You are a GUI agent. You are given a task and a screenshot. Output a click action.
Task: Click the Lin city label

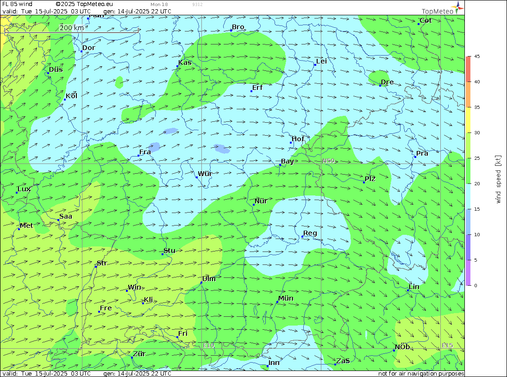414,287
